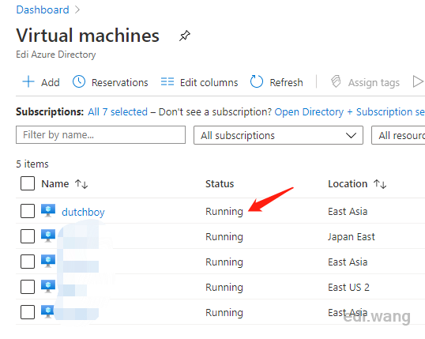This screenshot has height=339, width=425.
Task: Check the East US 2 row checkbox
Action: [x=28, y=287]
